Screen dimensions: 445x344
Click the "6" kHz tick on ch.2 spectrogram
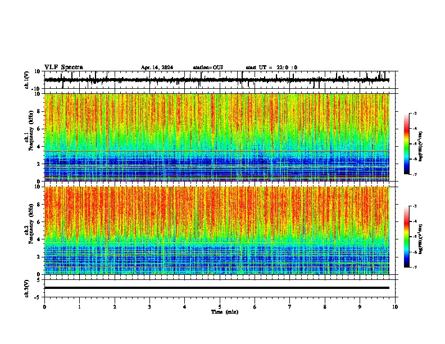point(39,222)
